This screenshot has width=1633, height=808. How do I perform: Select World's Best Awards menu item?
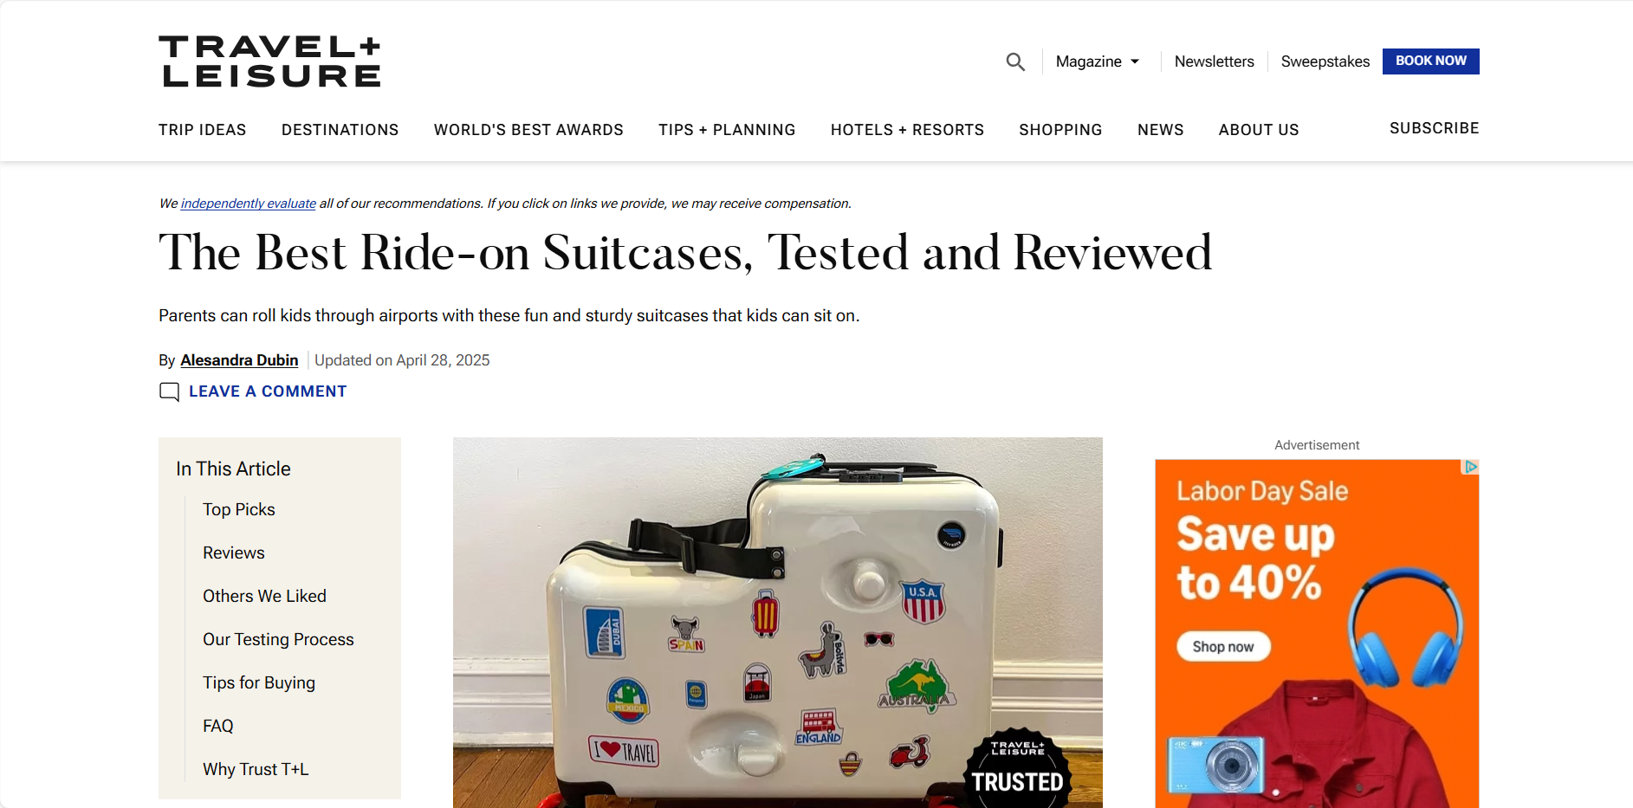point(528,130)
